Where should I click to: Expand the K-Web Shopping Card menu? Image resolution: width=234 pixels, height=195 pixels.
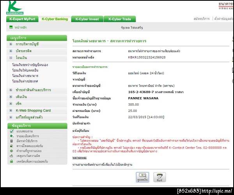click(x=11, y=110)
